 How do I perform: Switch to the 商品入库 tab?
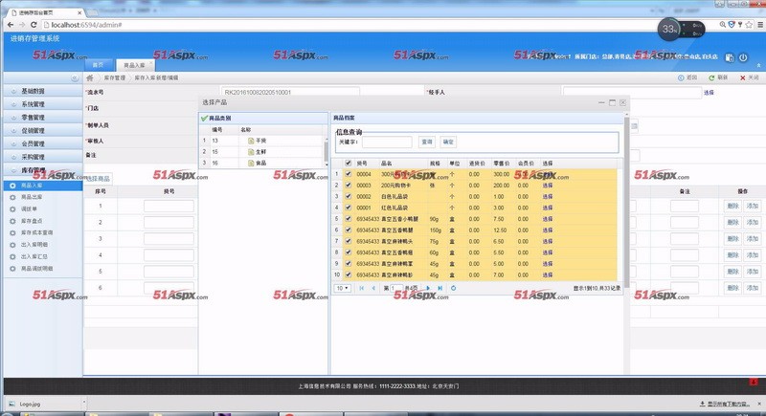point(134,65)
